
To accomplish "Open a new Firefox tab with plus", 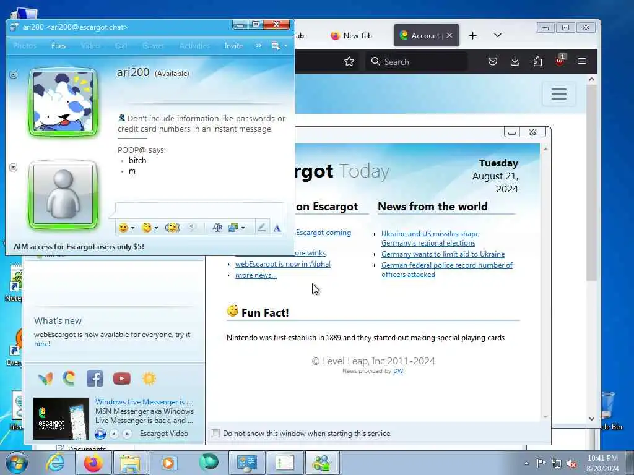I will (472, 35).
